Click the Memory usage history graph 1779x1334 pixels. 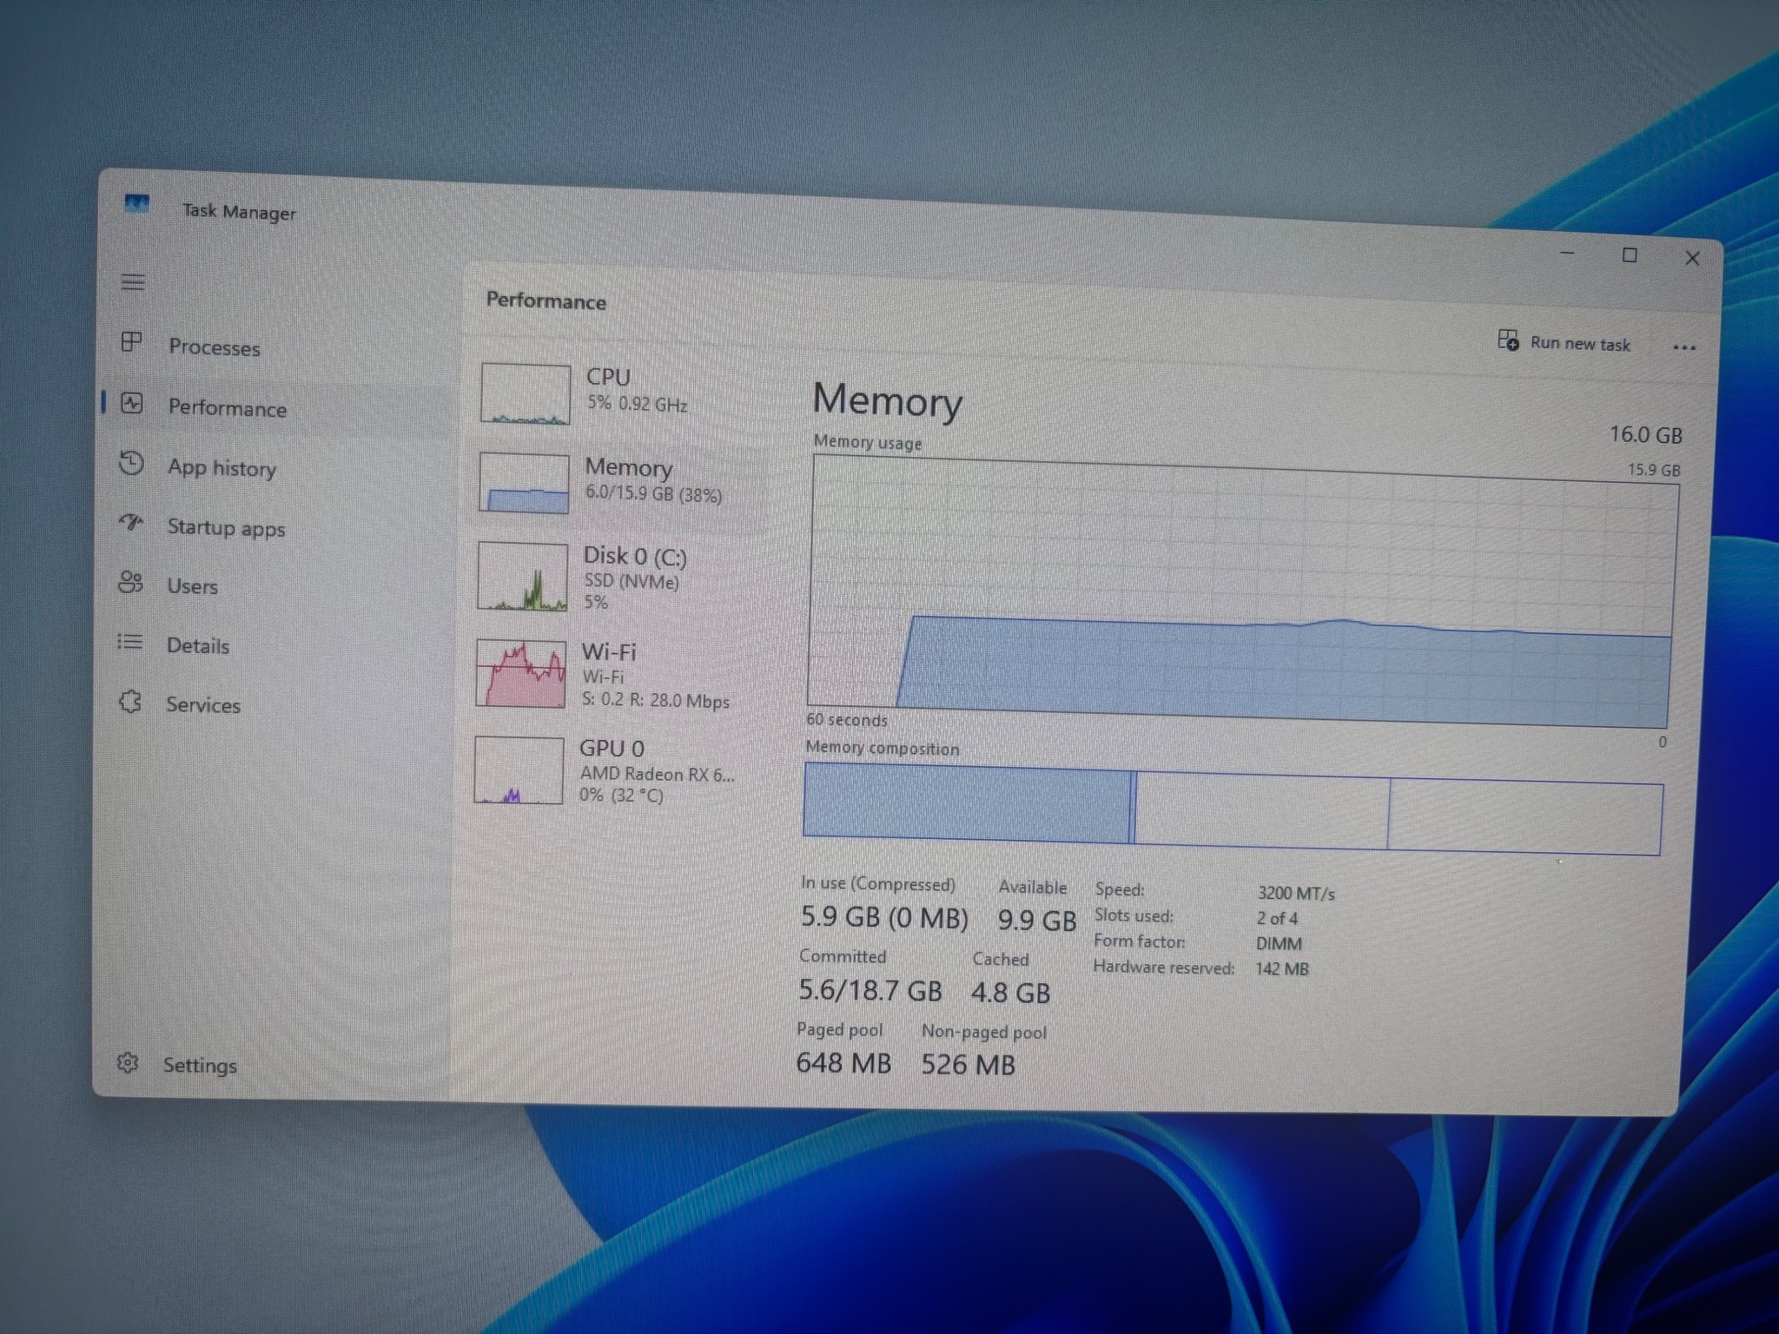1242,592
